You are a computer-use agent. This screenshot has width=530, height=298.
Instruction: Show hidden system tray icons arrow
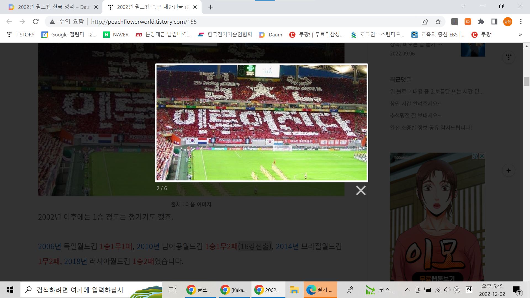[407, 290]
